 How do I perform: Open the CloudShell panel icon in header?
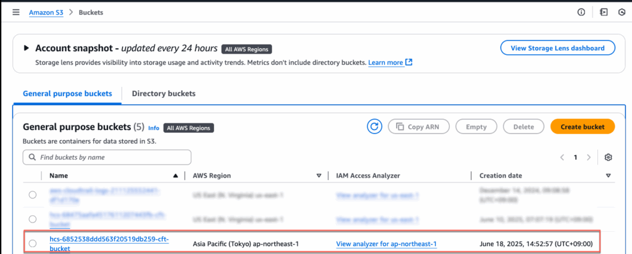[603, 12]
